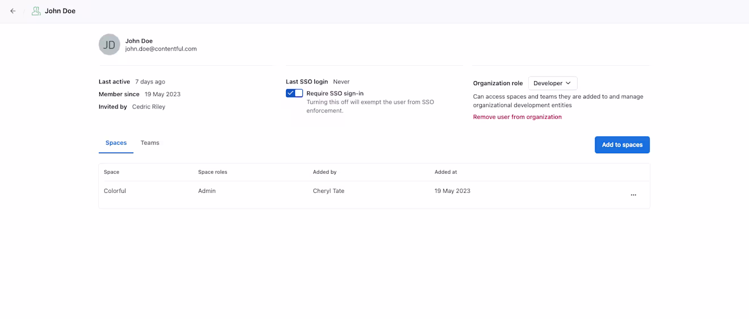
Task: Click the Require SSO sign-in label
Action: [x=335, y=93]
